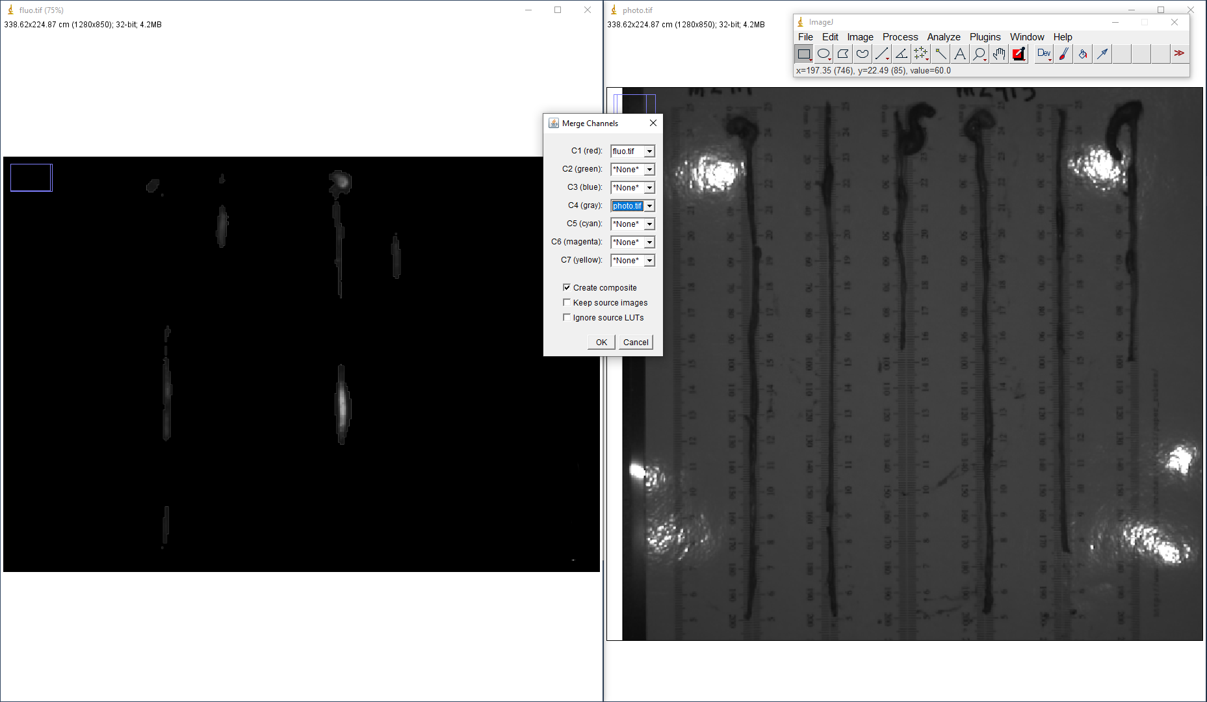The width and height of the screenshot is (1207, 702).
Task: Click the 'photo.tif' window title
Action: coord(638,10)
